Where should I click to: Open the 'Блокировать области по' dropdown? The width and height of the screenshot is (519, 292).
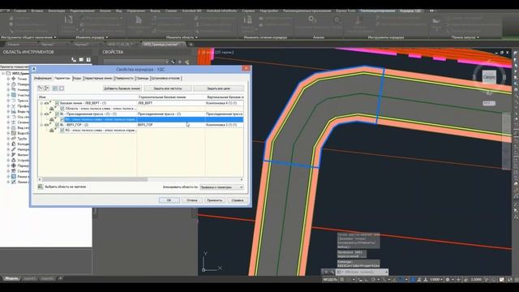tap(221, 187)
